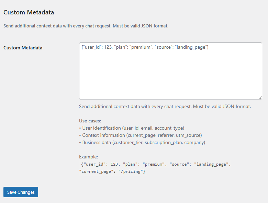Click 'Use cases:' heading text
This screenshot has width=268, height=203.
[x=90, y=121]
